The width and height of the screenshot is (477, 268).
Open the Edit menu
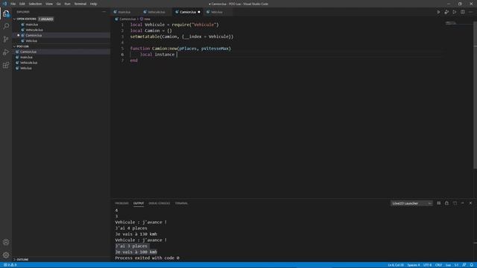(22, 4)
